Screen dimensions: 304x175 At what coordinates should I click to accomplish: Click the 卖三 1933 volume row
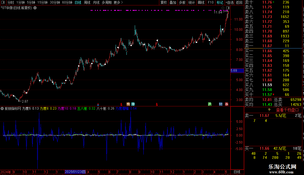click(x=273, y=36)
